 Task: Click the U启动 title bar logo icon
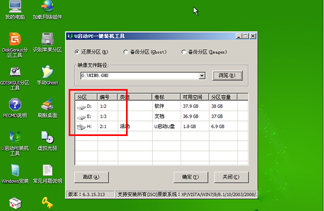click(70, 36)
